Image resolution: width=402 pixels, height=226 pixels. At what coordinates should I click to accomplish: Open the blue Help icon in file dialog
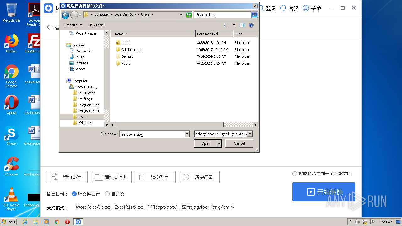click(x=251, y=25)
